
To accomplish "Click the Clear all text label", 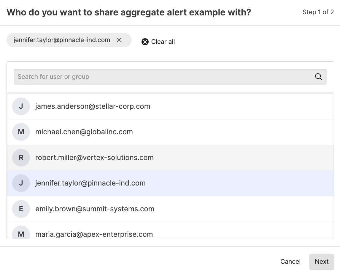I will click(x=163, y=42).
